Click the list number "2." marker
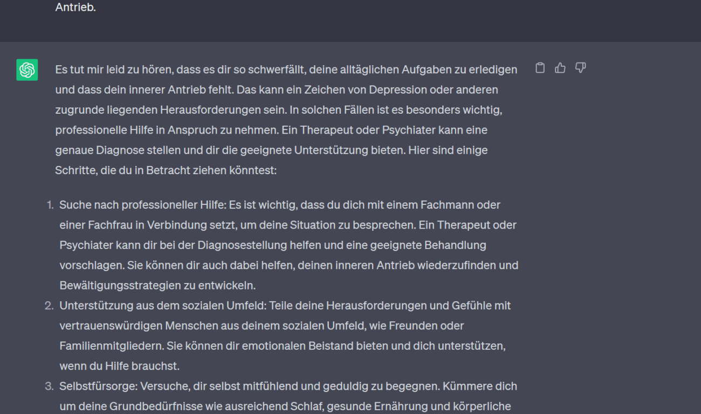701x414 pixels. 49,306
